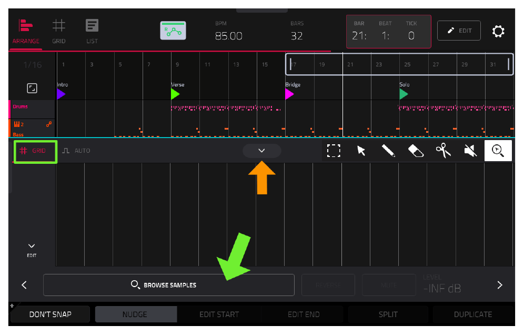Screen dimensions: 524x335
Task: Toggle Don't Snap
Action: 51,314
